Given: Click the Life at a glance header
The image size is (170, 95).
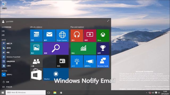Looking at the screenshot, I should tap(36, 27).
